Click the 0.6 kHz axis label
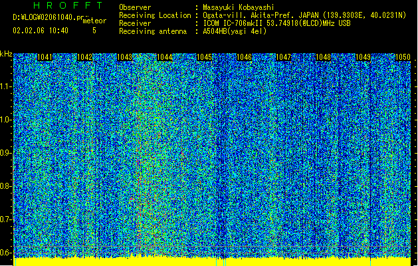 pos(6,253)
